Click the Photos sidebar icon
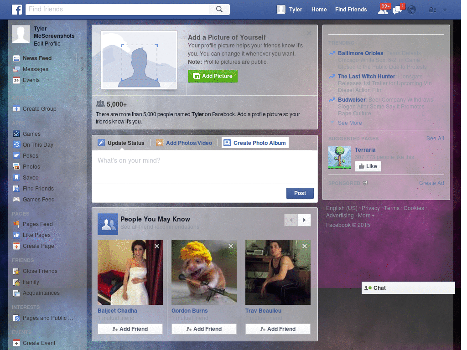 pos(16,167)
